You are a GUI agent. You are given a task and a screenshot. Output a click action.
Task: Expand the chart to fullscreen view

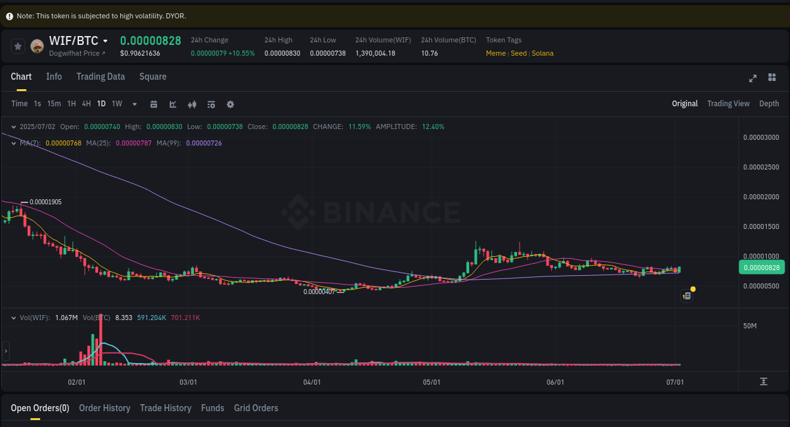[x=753, y=78]
